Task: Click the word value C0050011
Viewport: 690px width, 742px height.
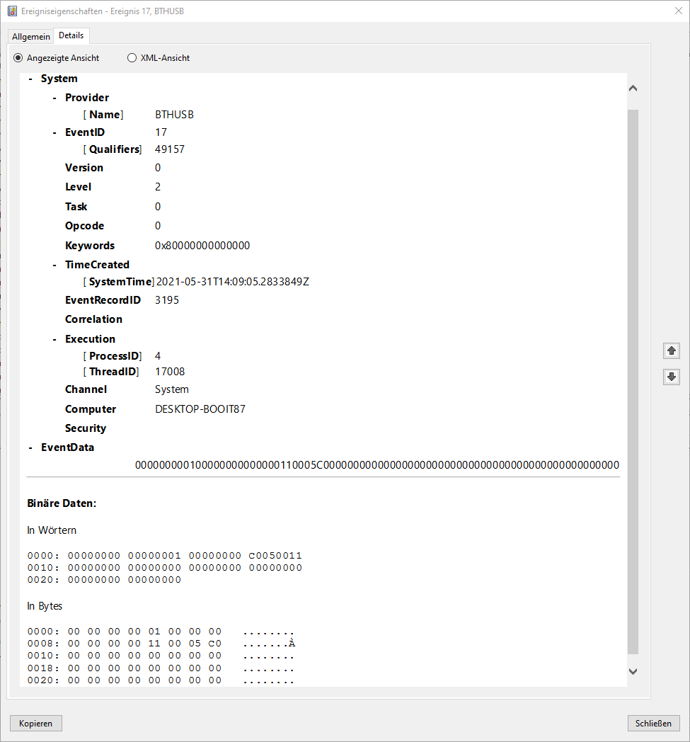Action: point(275,556)
